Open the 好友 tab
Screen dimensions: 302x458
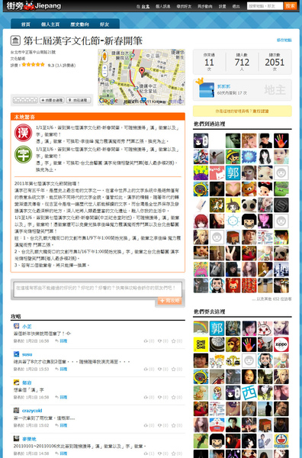point(104,24)
